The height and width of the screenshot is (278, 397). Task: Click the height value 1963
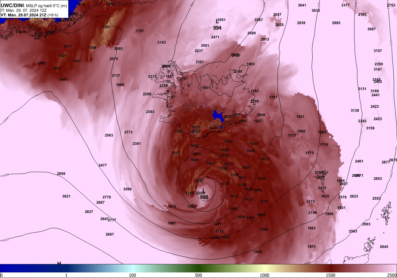click(251, 64)
